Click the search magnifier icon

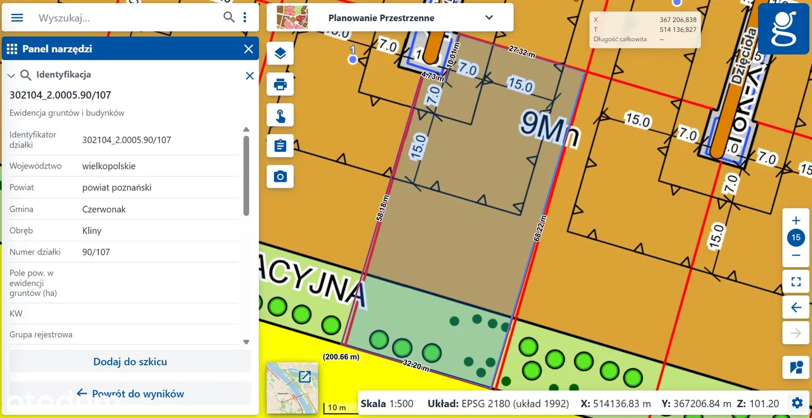229,18
